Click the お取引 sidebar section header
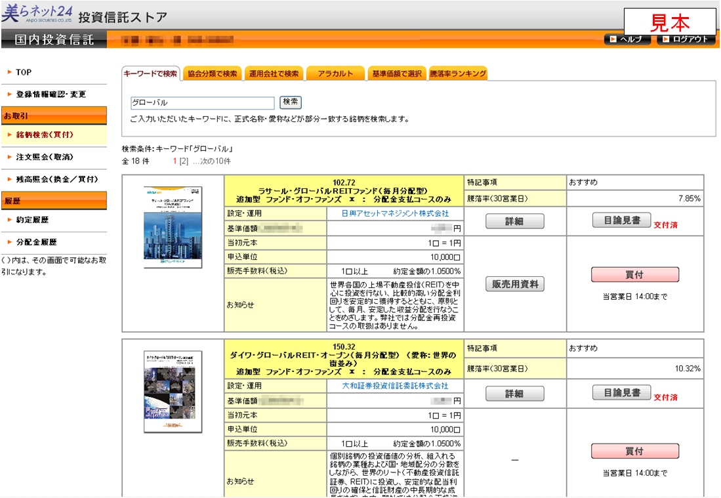721x498 pixels. (x=54, y=115)
